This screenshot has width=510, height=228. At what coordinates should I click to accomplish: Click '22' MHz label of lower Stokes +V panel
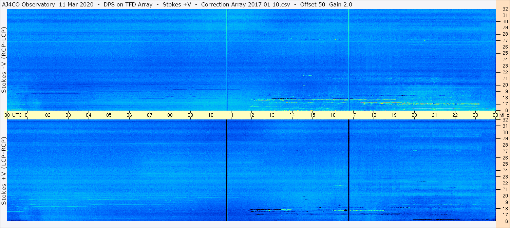505,183
